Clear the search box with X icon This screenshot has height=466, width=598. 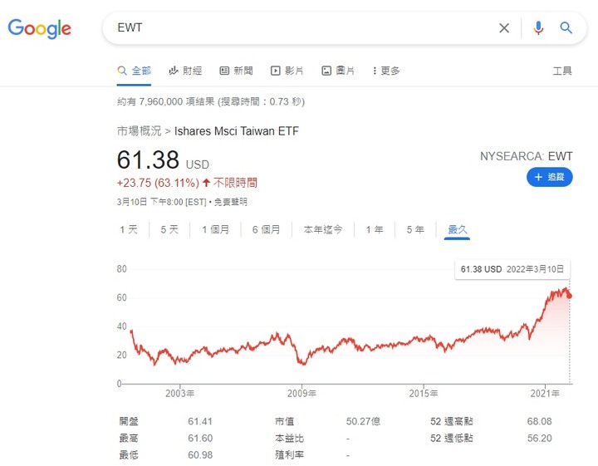[504, 28]
